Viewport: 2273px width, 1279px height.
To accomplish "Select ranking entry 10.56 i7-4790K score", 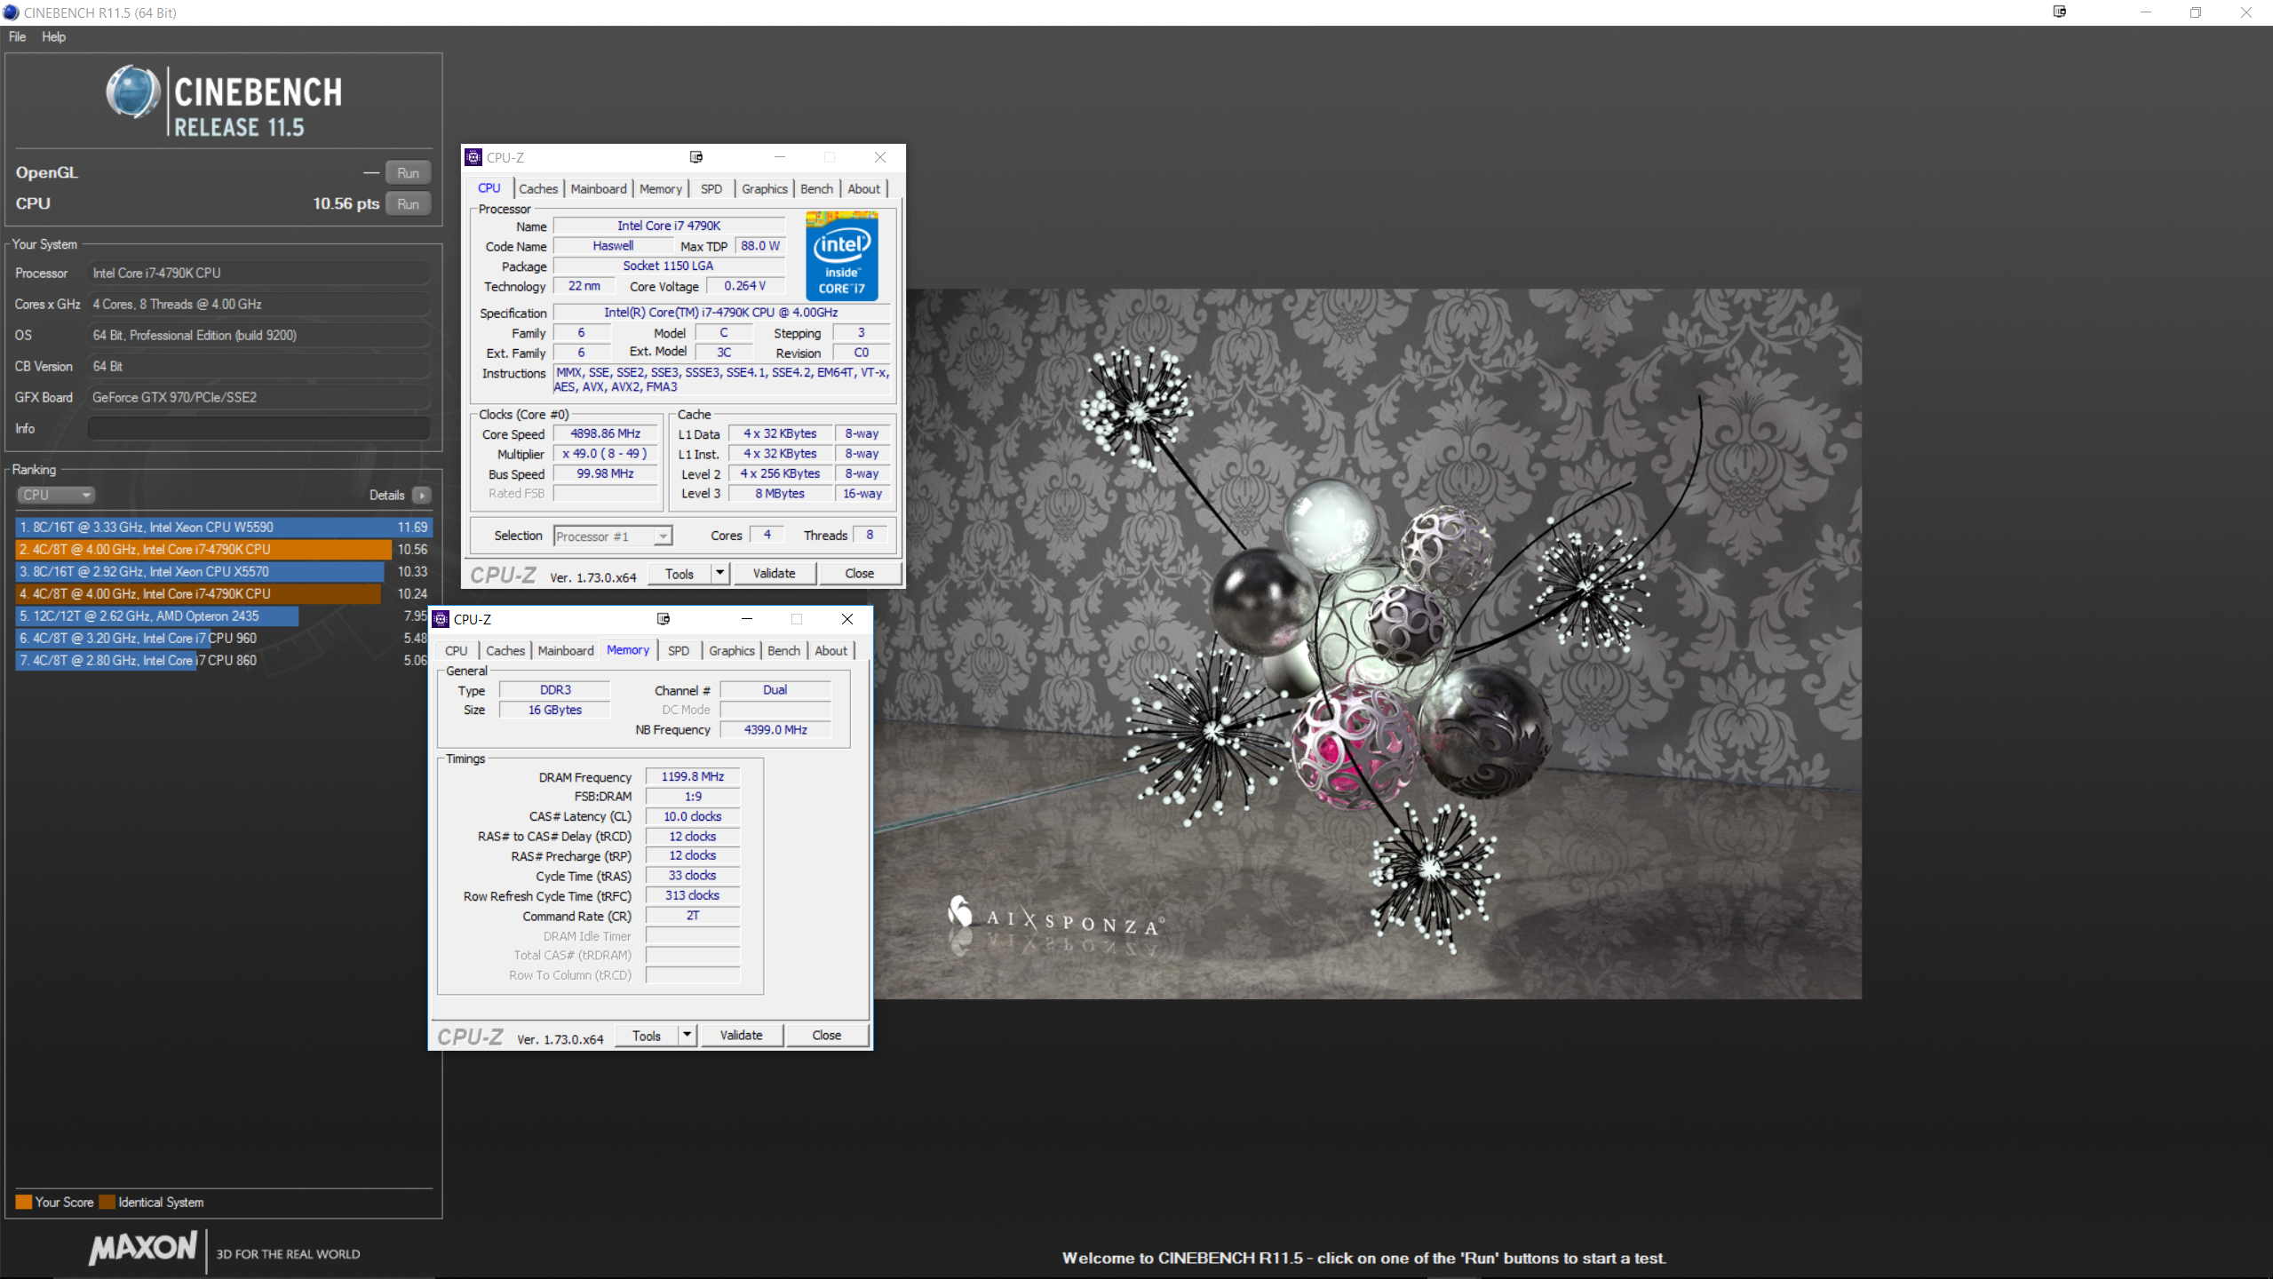I will point(223,549).
